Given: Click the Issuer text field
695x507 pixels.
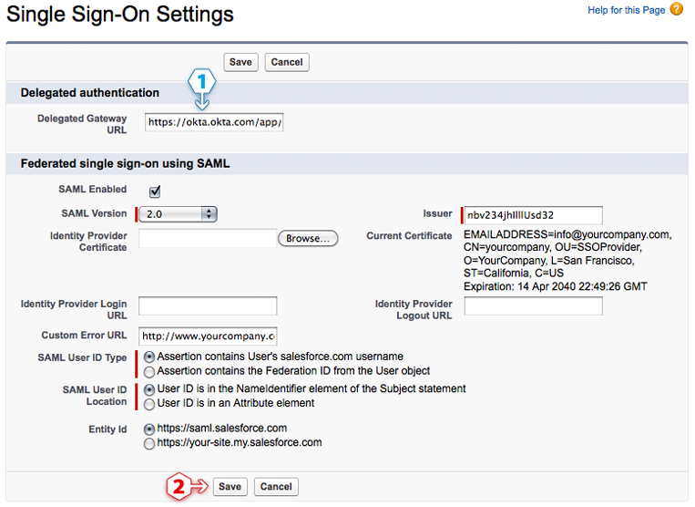Looking at the screenshot, I should tap(533, 215).
